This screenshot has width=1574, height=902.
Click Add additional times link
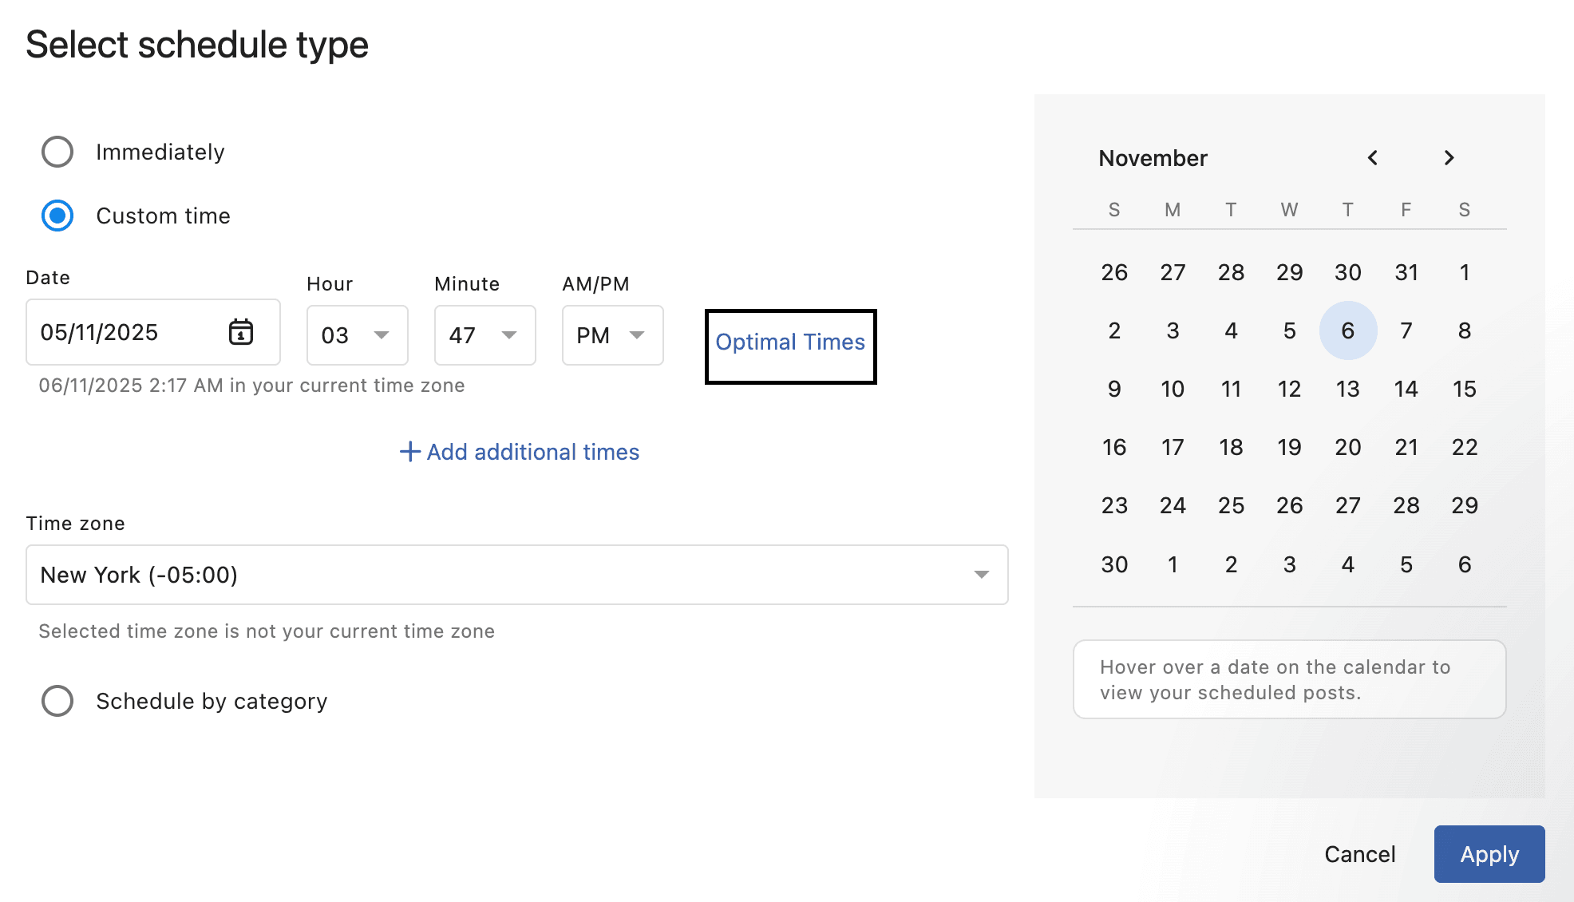click(532, 452)
